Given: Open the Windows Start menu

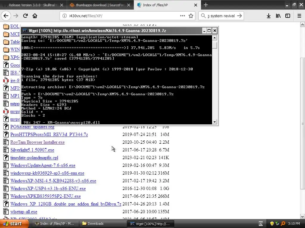Looking at the screenshot, I should coord(14,224).
